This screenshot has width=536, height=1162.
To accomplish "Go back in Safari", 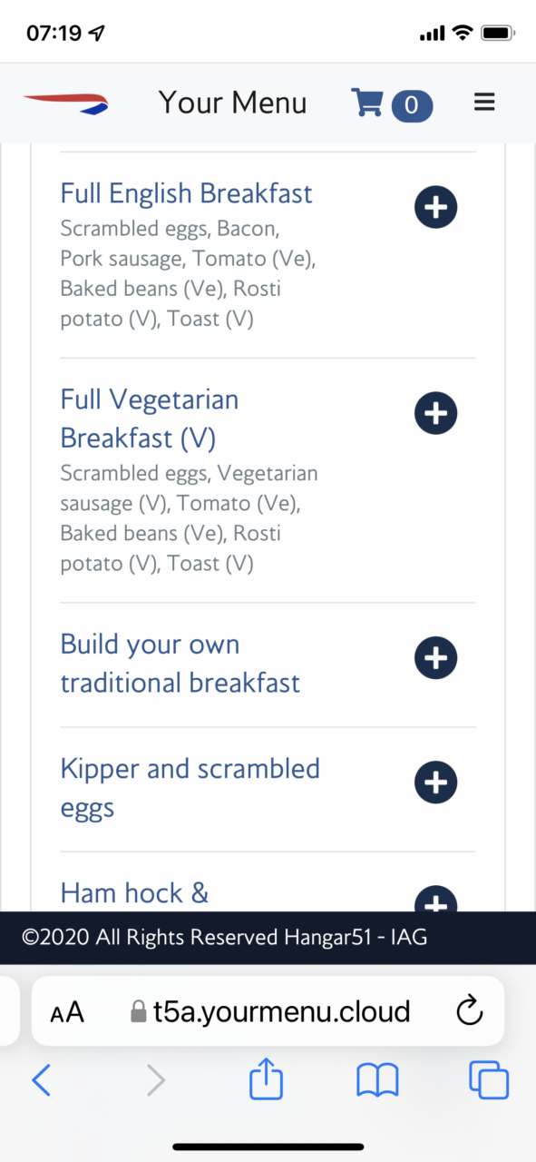I will point(42,1080).
